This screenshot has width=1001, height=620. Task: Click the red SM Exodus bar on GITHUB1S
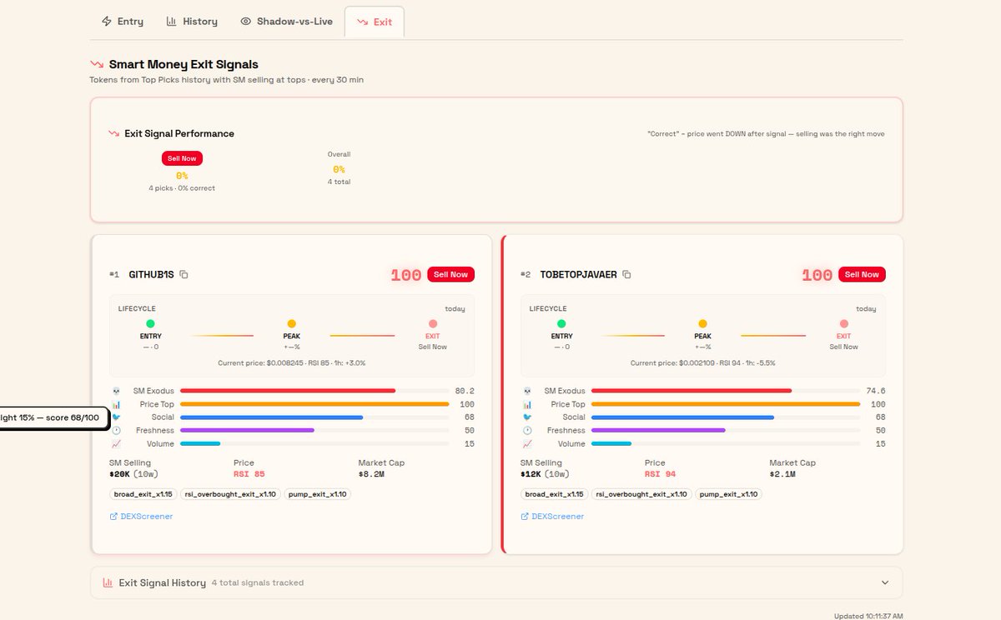tap(288, 391)
